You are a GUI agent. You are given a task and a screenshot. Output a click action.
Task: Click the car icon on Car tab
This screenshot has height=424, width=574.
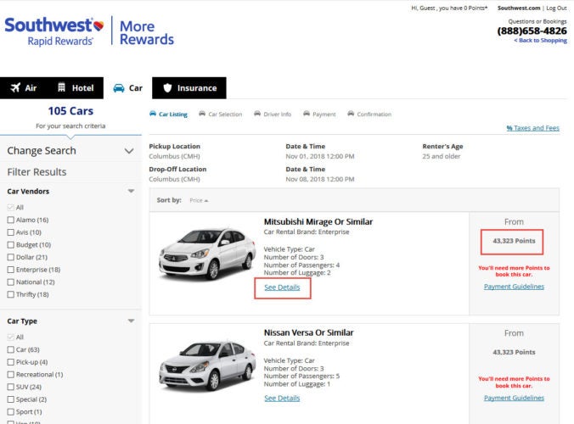(x=119, y=88)
